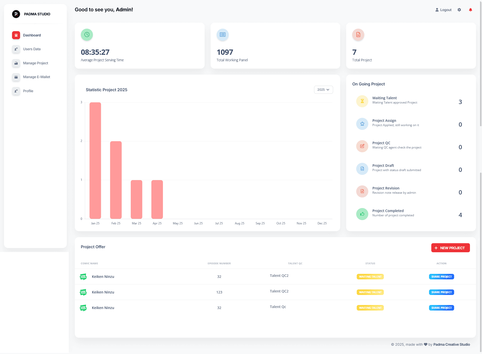Click the Total Project document icon
Image resolution: width=482 pixels, height=354 pixels.
(358, 35)
